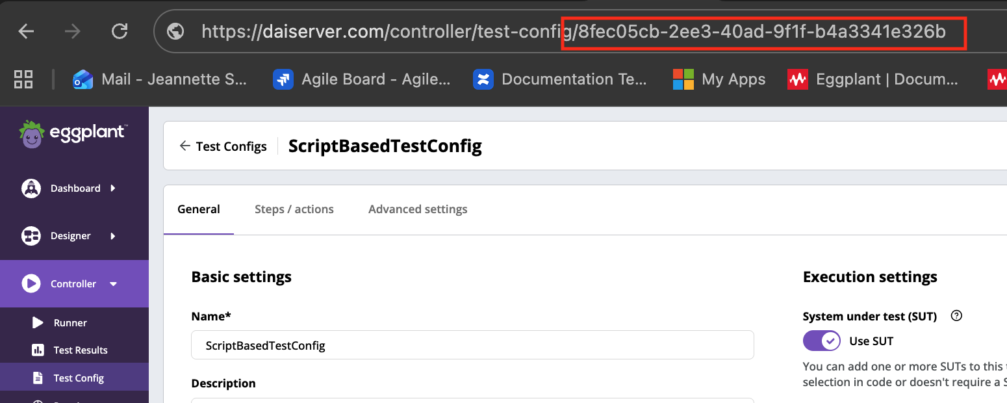Collapse the Controller menu arrow
Viewport: 1007px width, 403px height.
[113, 284]
